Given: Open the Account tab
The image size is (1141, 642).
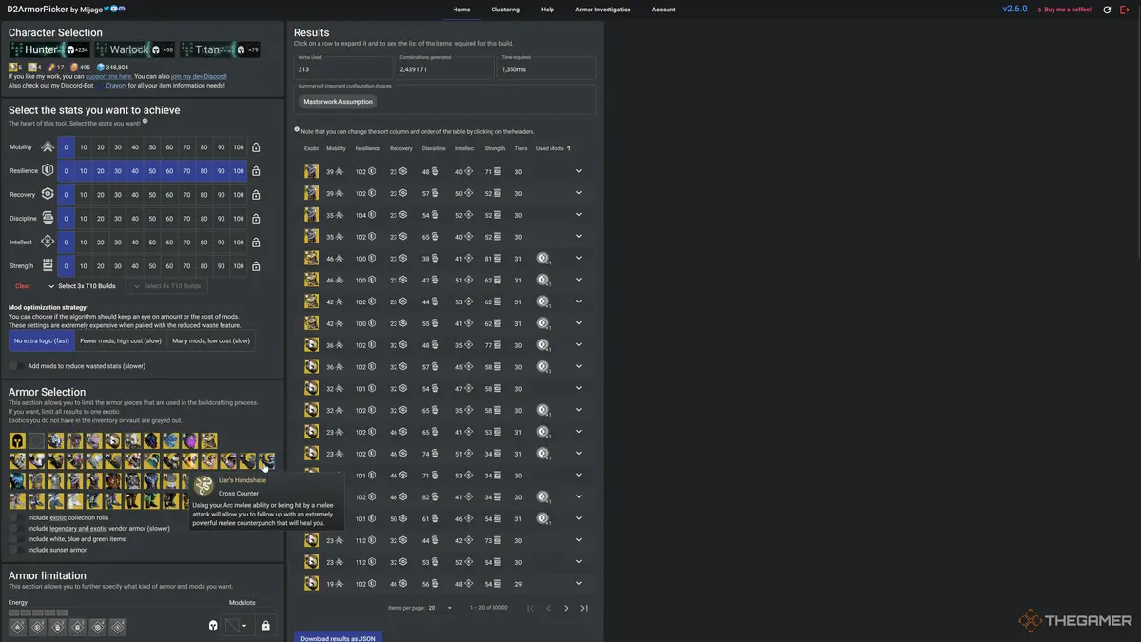Looking at the screenshot, I should 664,10.
